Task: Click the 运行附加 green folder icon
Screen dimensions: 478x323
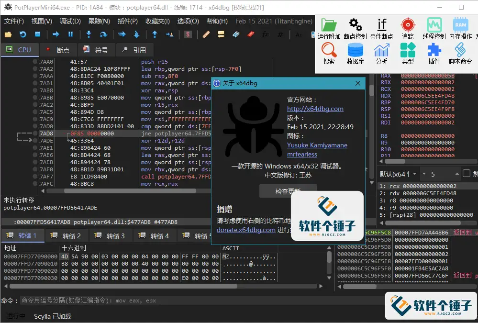Action: [329, 25]
